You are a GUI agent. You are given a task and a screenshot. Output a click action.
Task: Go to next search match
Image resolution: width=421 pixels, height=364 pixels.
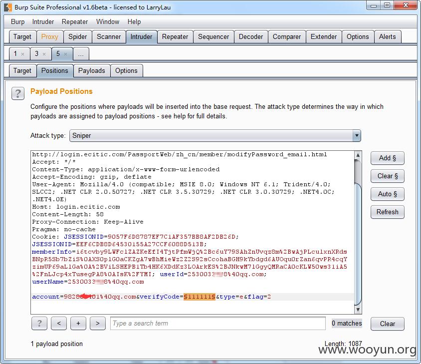(x=98, y=323)
